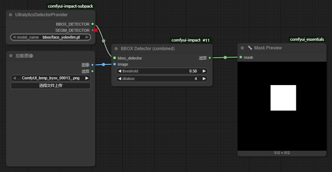Click the 遮罩 output socket on 加载图像
332x172 pixels.
tap(93, 71)
